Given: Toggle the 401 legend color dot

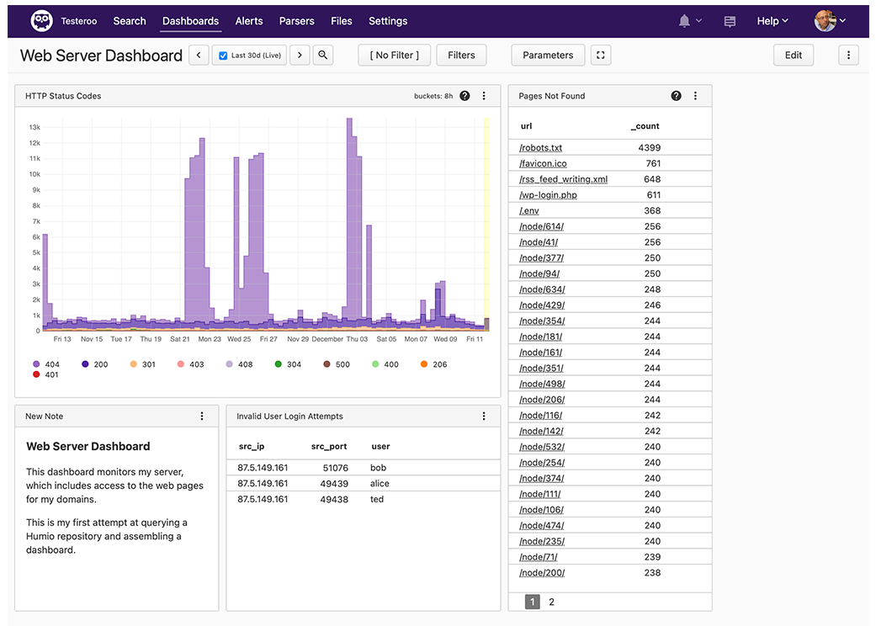Looking at the screenshot, I should (x=36, y=374).
